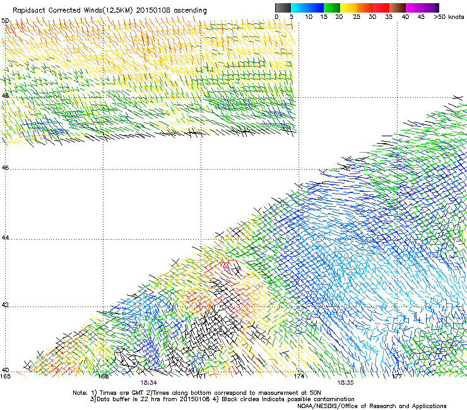Click legend tick label 10

tap(309, 16)
